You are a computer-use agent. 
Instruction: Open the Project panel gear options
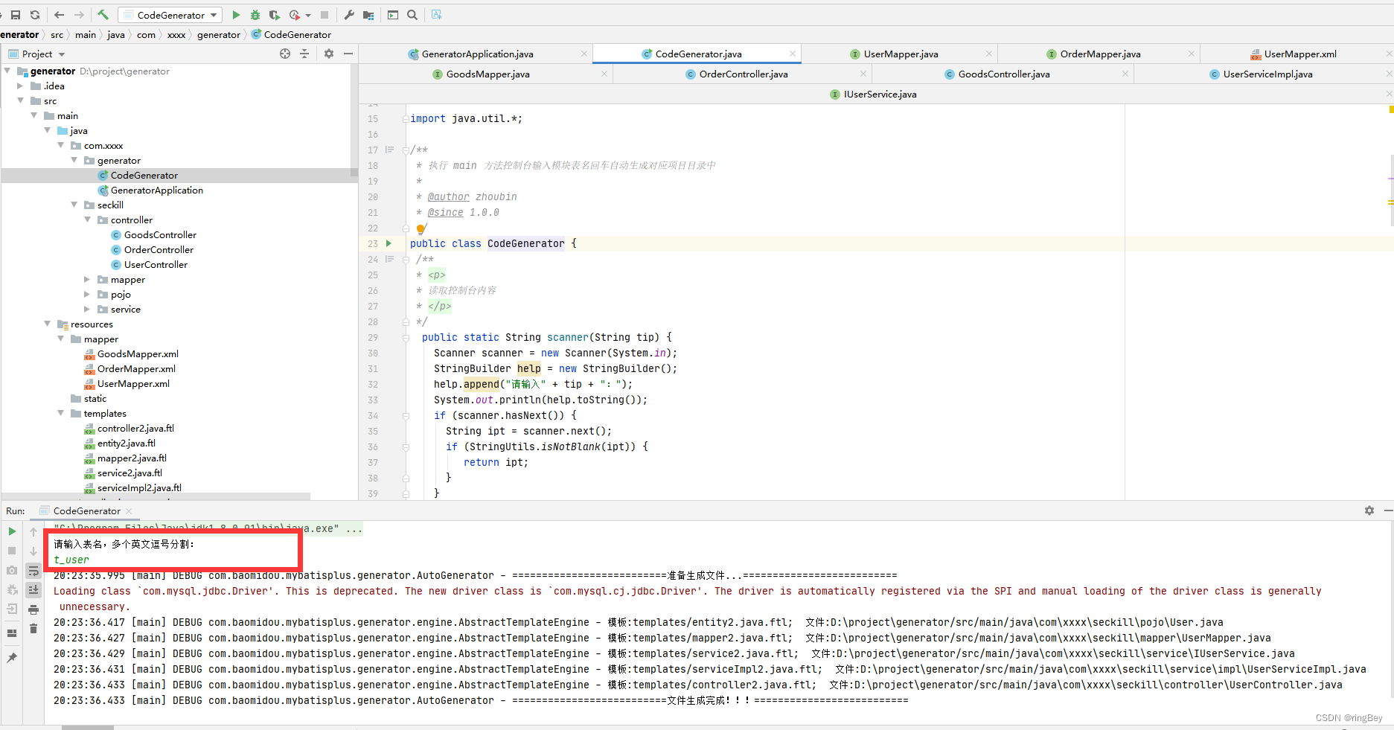coord(329,54)
